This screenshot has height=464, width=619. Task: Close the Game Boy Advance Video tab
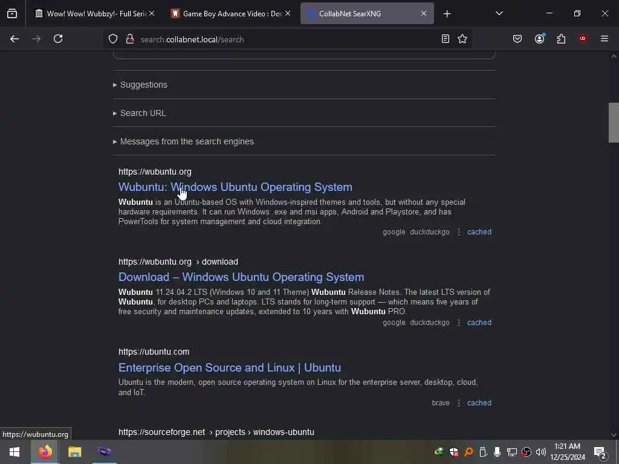point(288,14)
